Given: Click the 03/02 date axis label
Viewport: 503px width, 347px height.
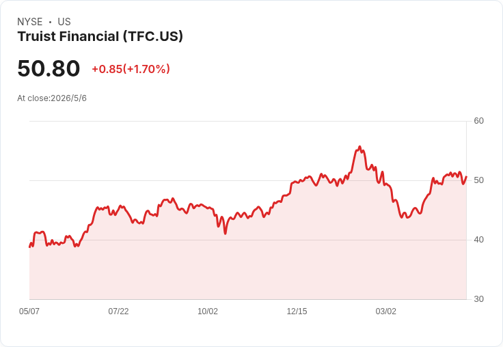Looking at the screenshot, I should tap(386, 311).
